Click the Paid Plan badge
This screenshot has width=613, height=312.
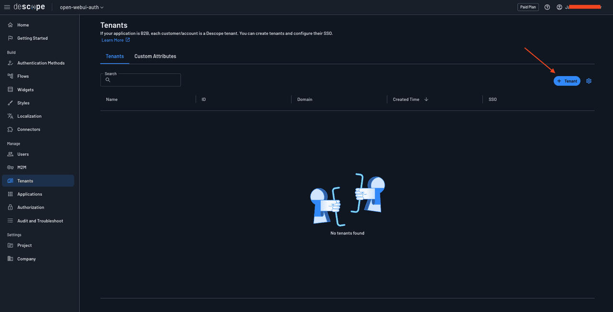528,7
